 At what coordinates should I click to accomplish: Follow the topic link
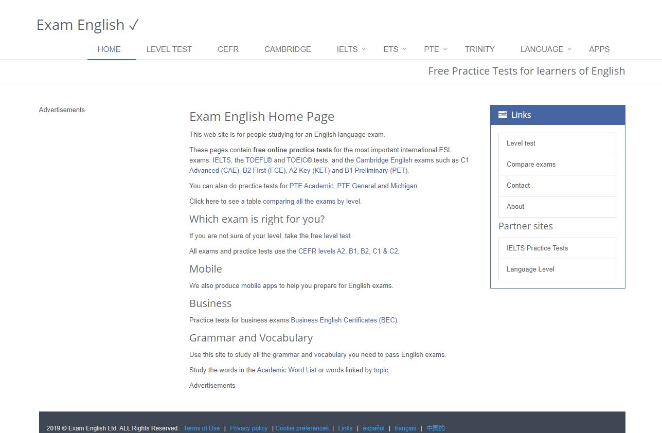381,370
